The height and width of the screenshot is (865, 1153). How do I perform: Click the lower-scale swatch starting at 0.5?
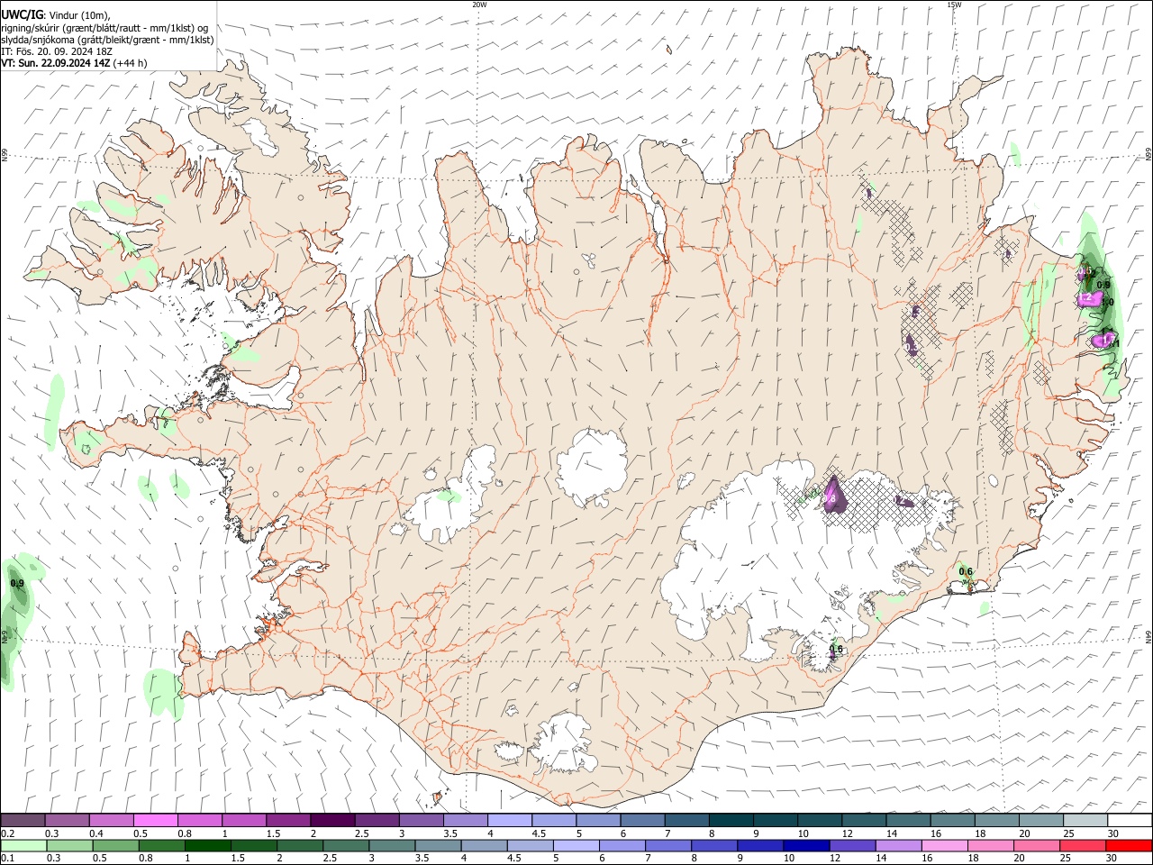pyautogui.click(x=116, y=846)
